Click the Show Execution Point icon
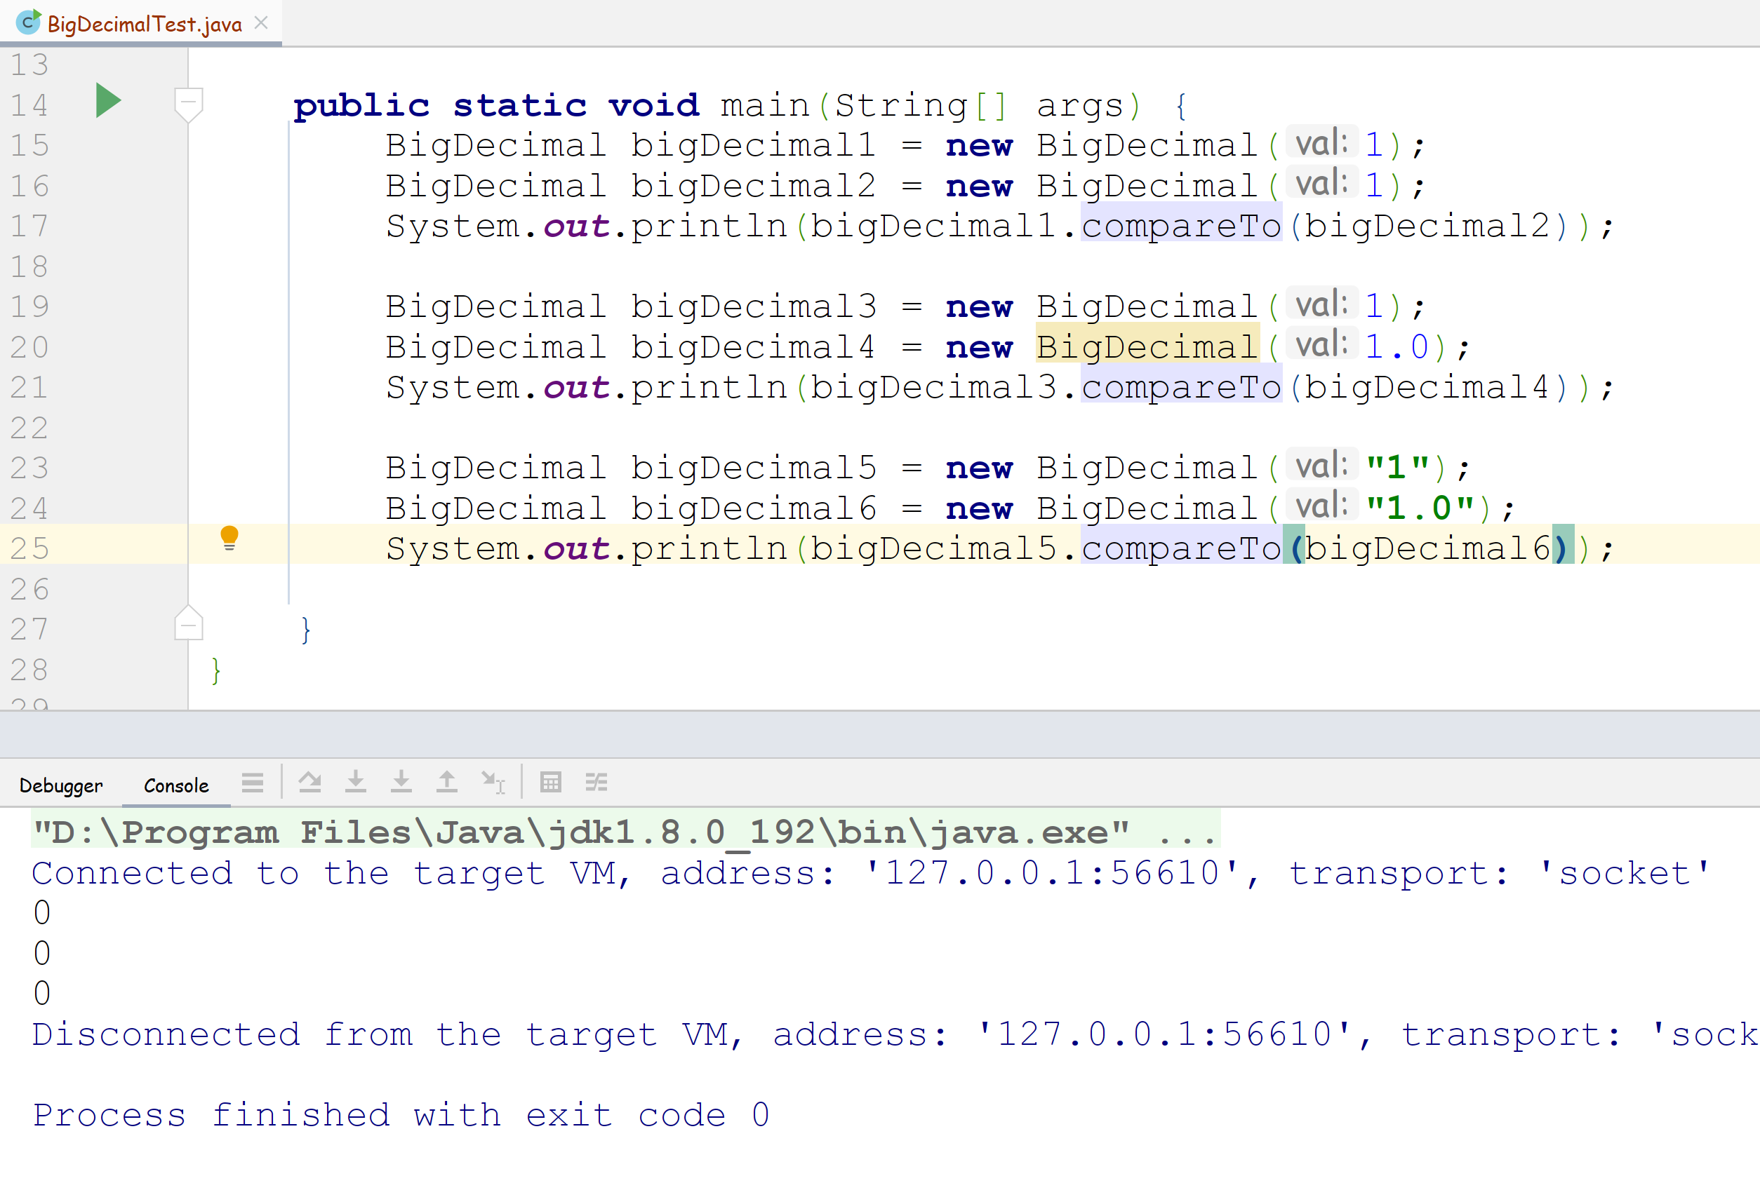This screenshot has height=1183, width=1760. 252,783
